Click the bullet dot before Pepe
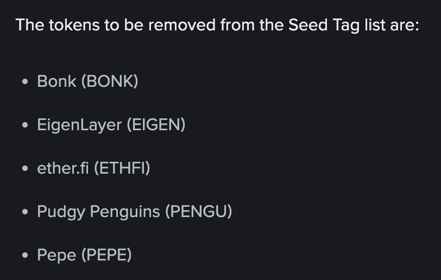 (25, 255)
